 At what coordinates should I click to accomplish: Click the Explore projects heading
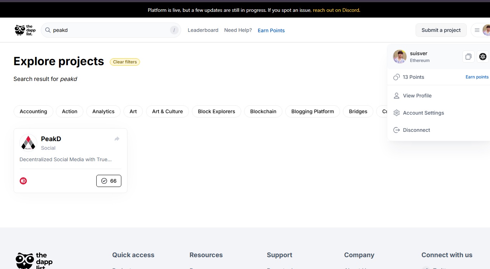pyautogui.click(x=59, y=61)
